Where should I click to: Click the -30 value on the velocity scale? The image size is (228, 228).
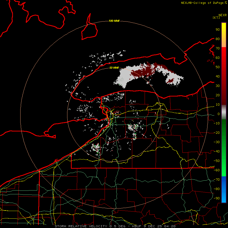pos(217,142)
